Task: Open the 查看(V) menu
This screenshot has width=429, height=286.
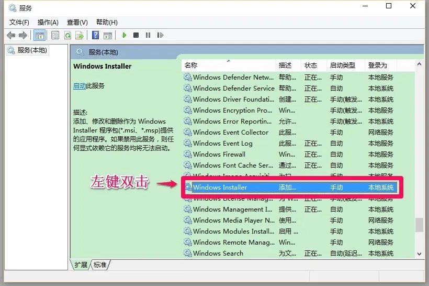Action: click(77, 23)
